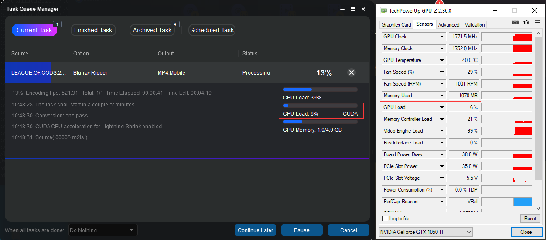Open the Do Nothing completion action dropdown
The width and height of the screenshot is (546, 240).
(x=103, y=230)
